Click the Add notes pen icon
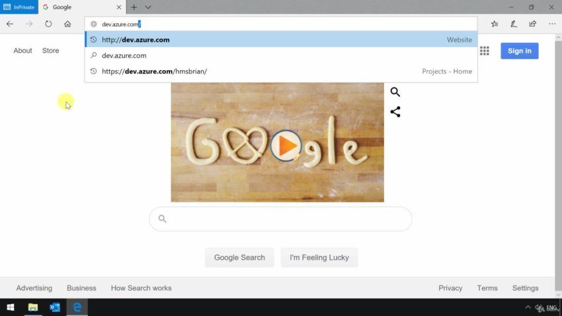Screen dimensions: 562x316 tap(514, 24)
